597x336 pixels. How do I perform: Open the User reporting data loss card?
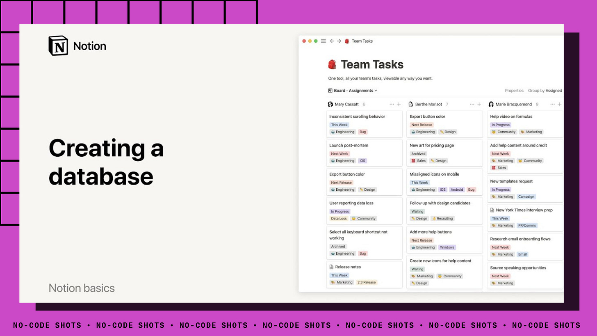point(364,210)
